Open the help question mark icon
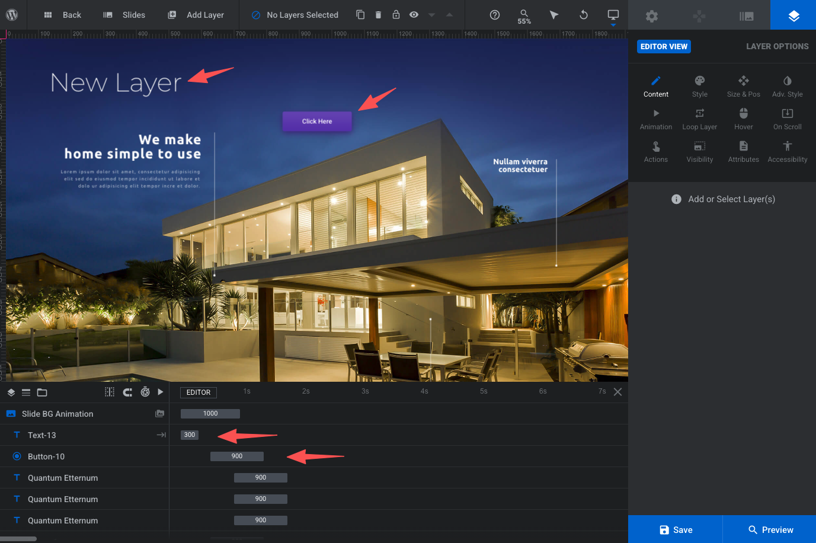 [x=495, y=15]
